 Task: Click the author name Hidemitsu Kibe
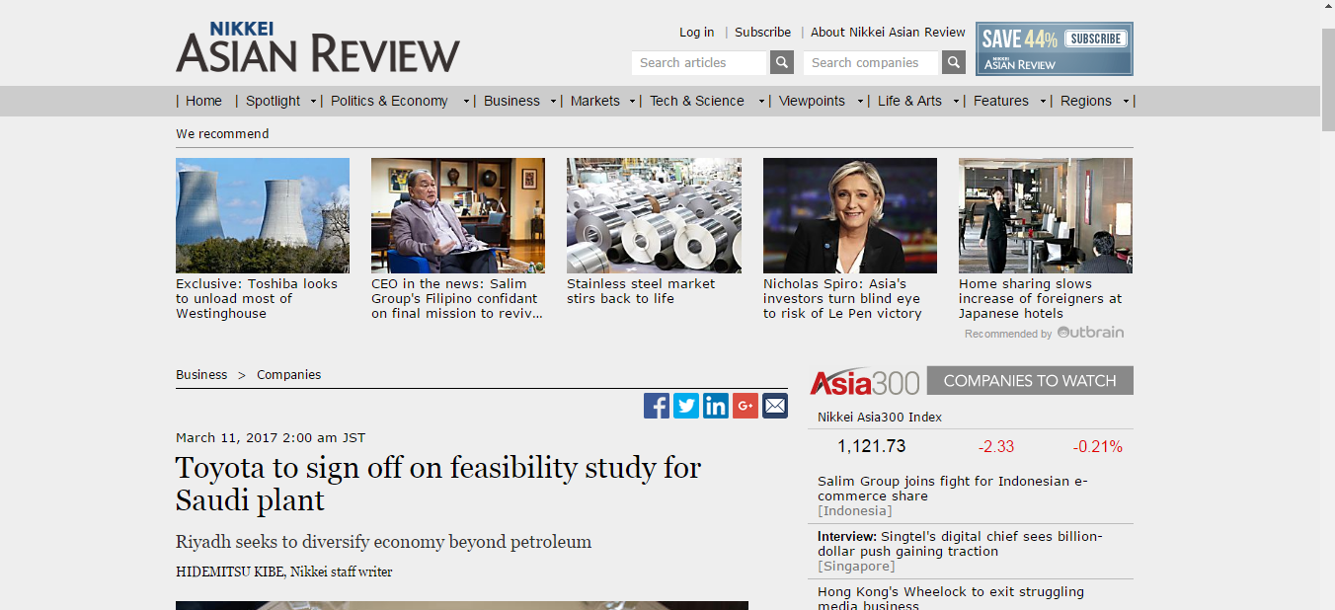click(x=230, y=572)
